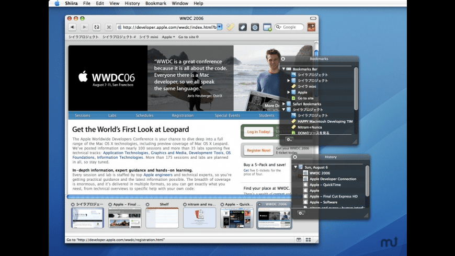The image size is (455, 256).
Task: Click the Bookmarks panel vertical scrollbar
Action: (x=356, y=89)
